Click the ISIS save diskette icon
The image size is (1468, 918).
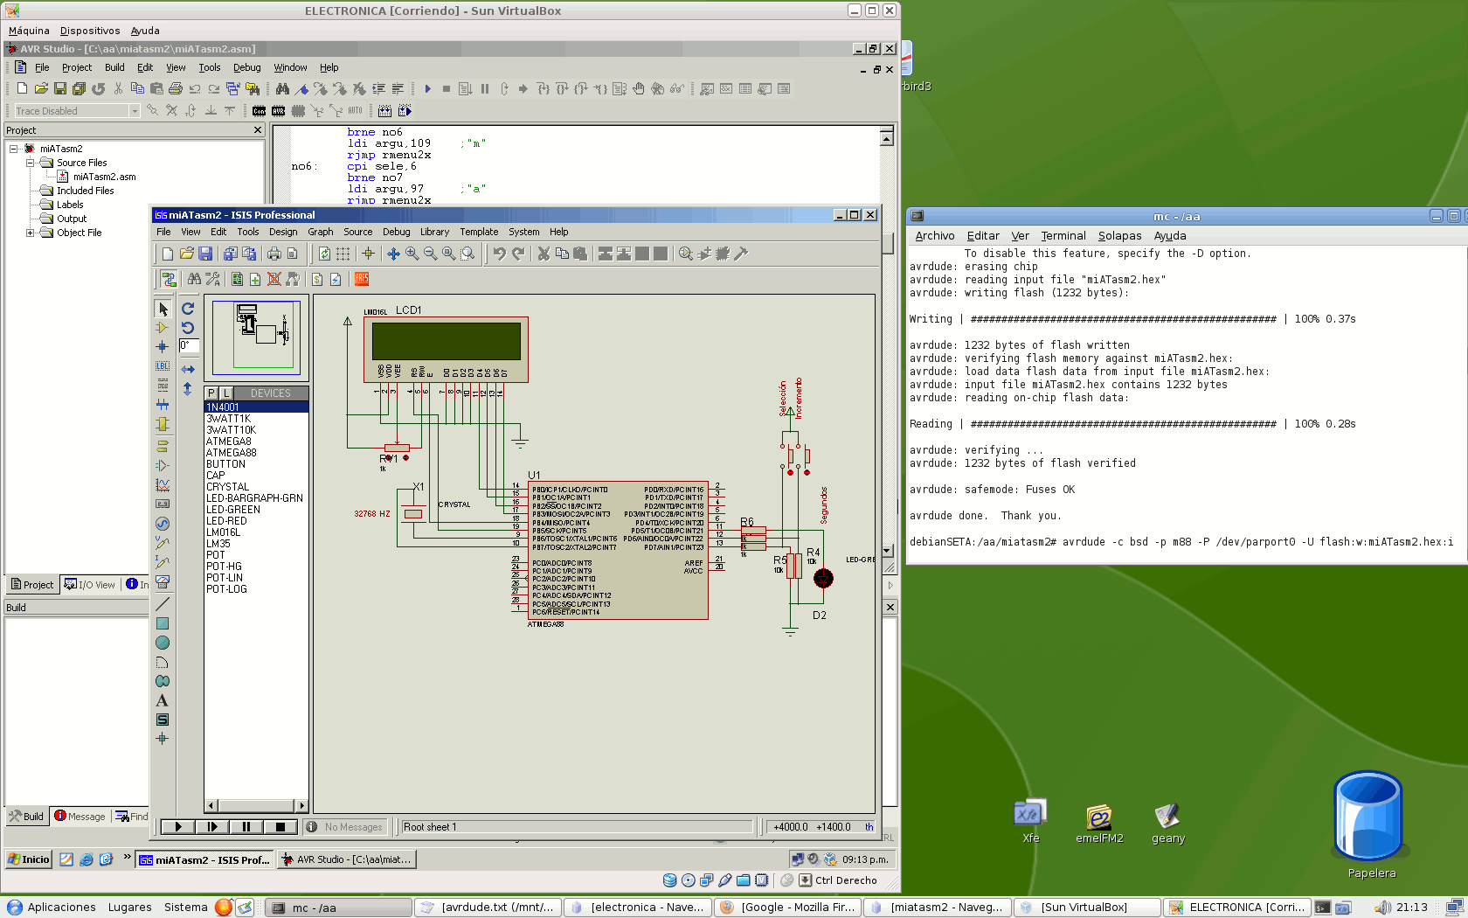click(x=205, y=254)
